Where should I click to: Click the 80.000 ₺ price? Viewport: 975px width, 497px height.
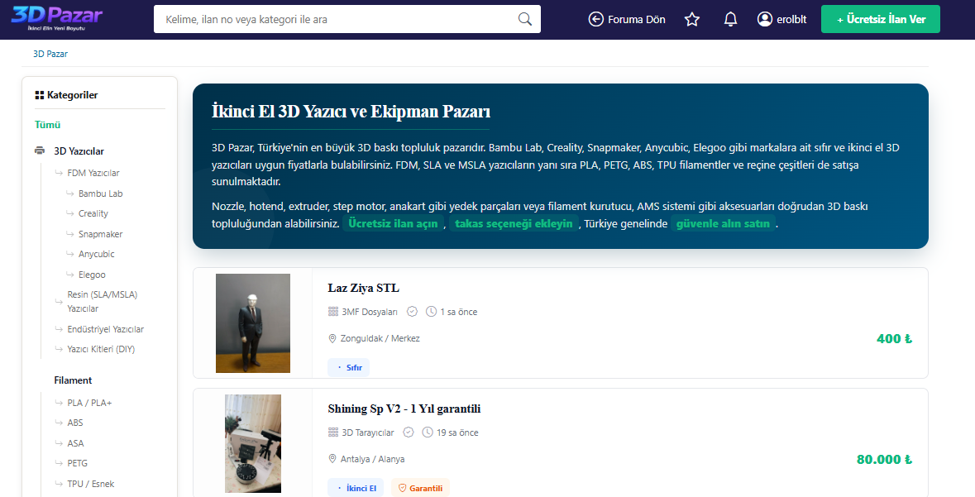pos(884,460)
